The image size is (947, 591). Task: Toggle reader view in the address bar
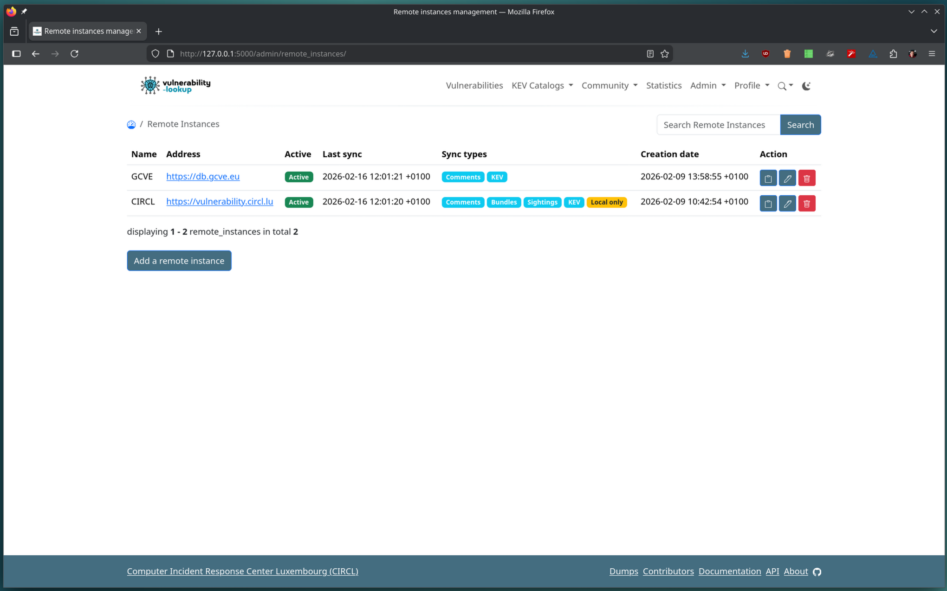coord(650,54)
